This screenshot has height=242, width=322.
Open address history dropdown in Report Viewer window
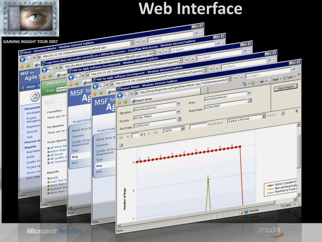pyautogui.click(x=230, y=78)
